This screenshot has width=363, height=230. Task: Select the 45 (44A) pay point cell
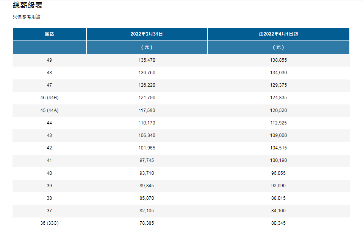tap(49, 110)
